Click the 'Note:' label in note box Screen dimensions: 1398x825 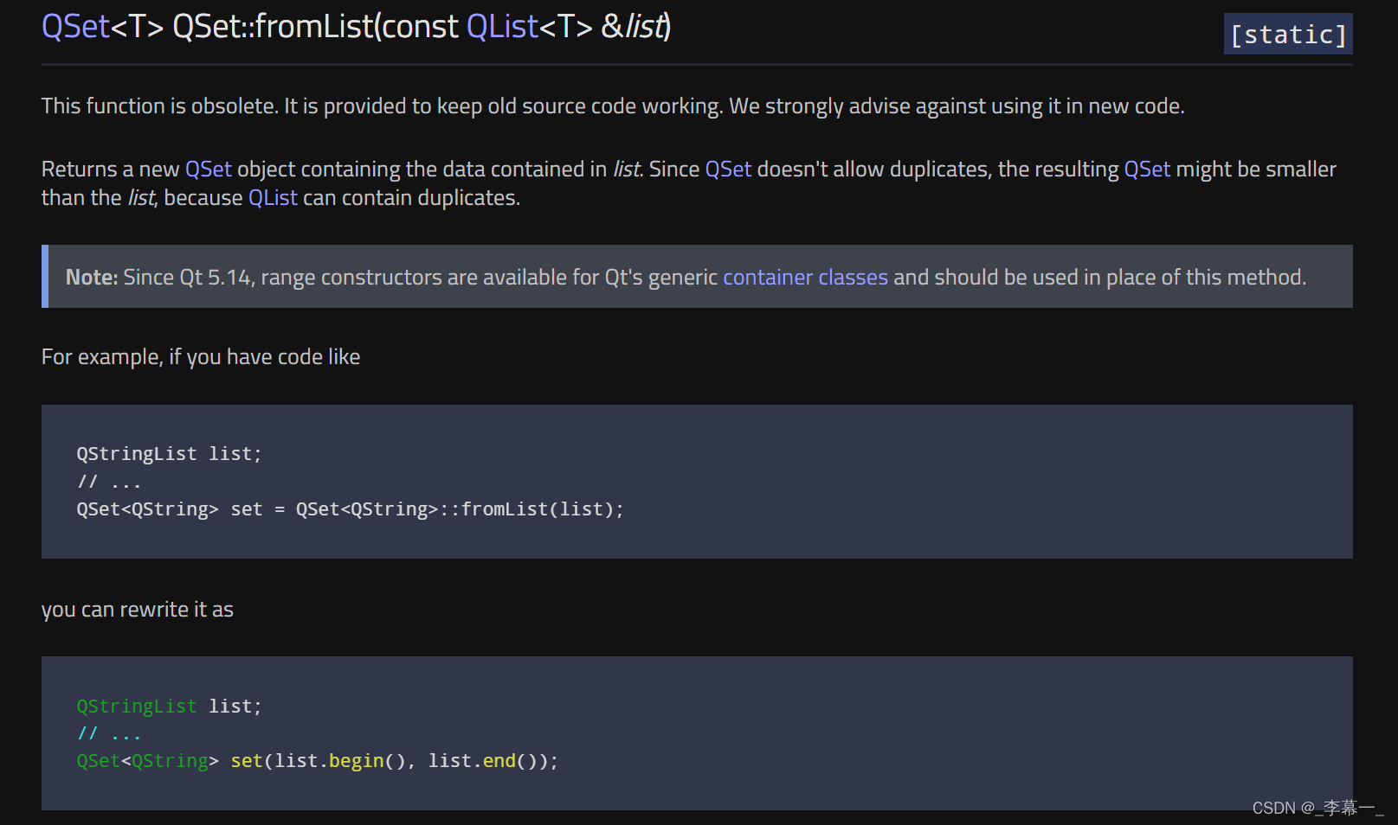[92, 278]
